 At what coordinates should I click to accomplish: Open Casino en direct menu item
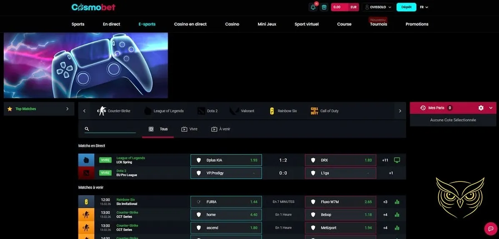(x=190, y=24)
